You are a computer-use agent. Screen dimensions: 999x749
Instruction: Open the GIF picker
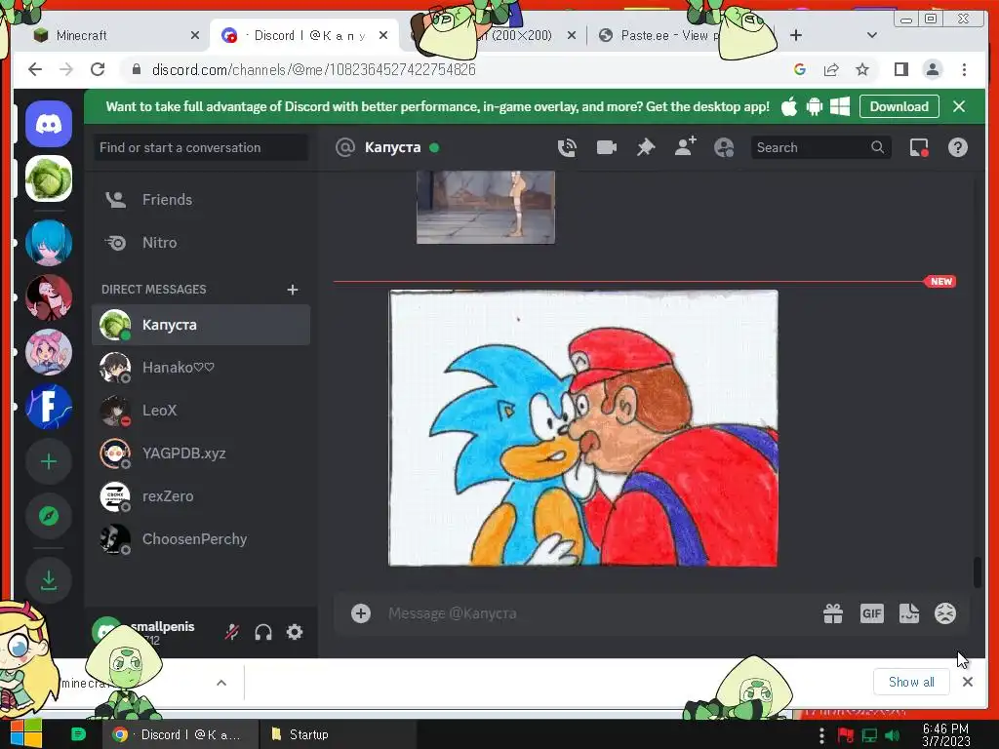(x=871, y=613)
